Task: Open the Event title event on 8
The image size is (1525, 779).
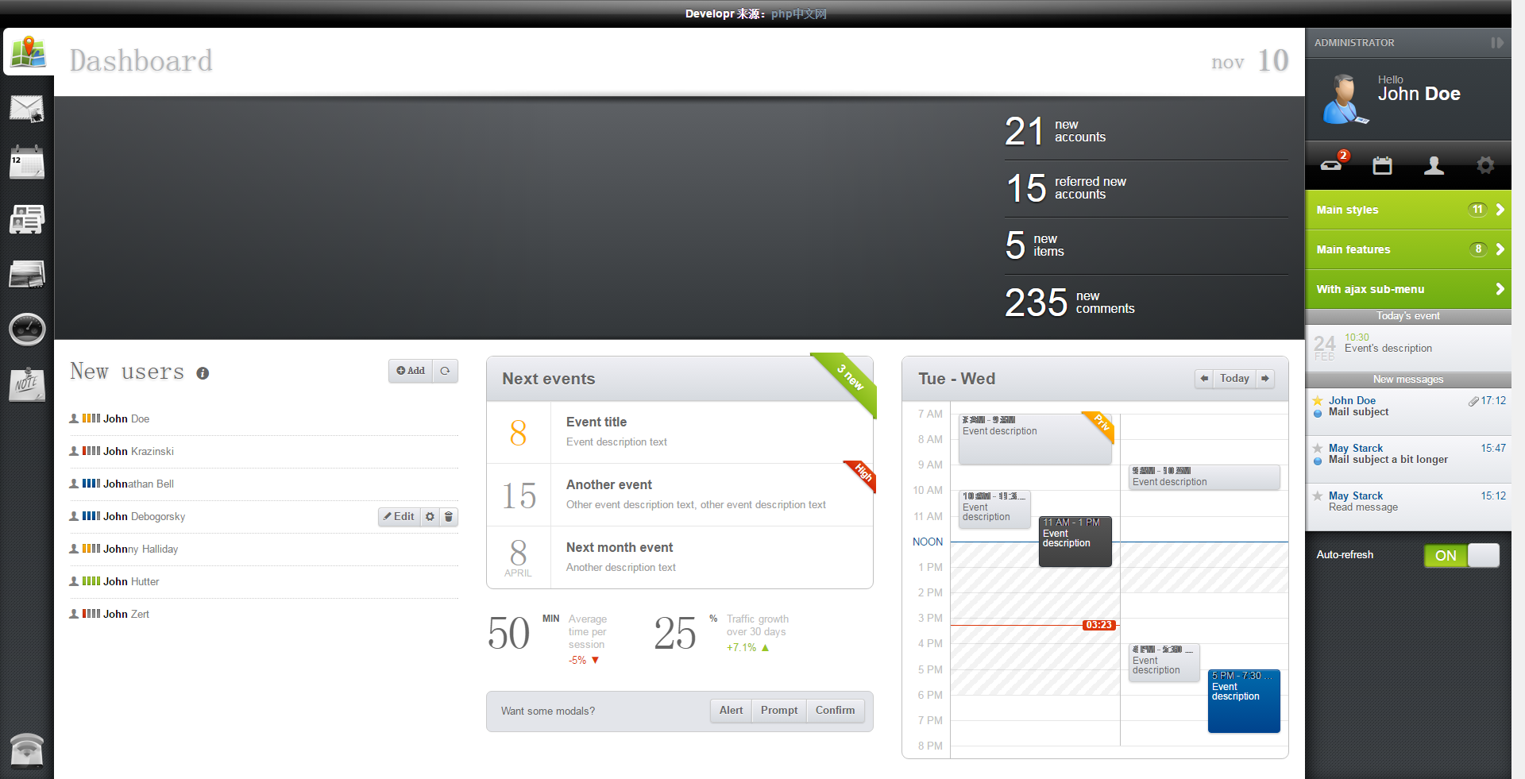Action: [x=680, y=432]
